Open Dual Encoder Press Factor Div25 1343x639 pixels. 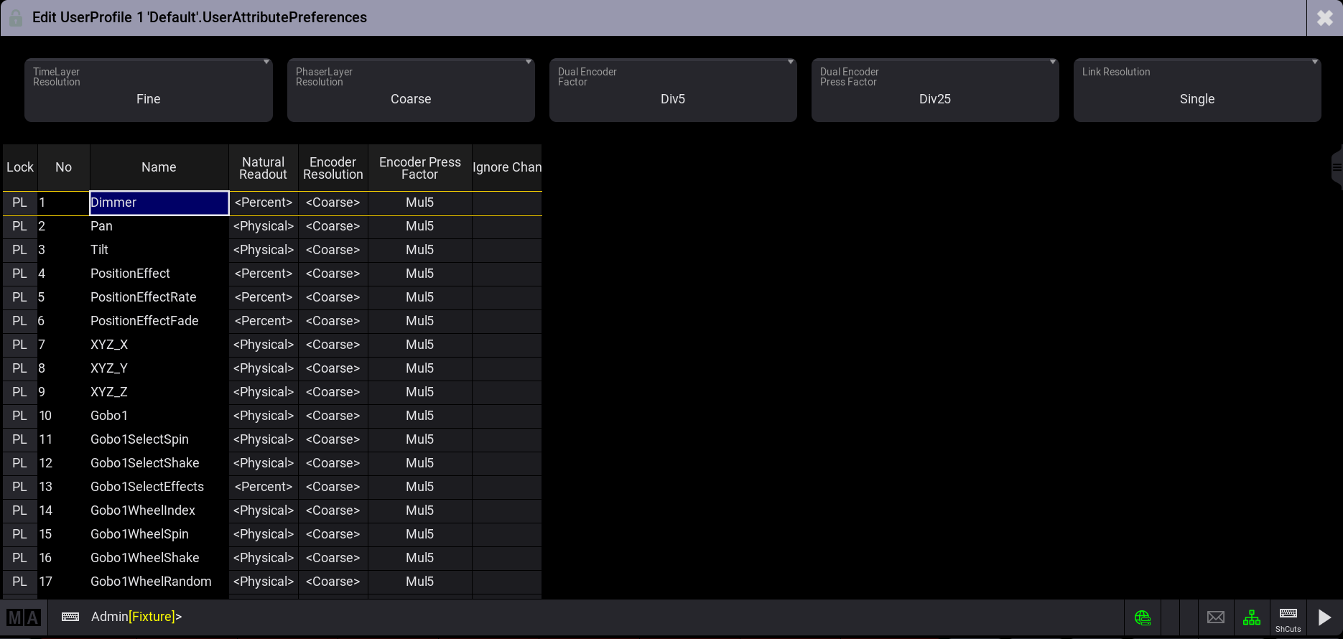click(935, 90)
